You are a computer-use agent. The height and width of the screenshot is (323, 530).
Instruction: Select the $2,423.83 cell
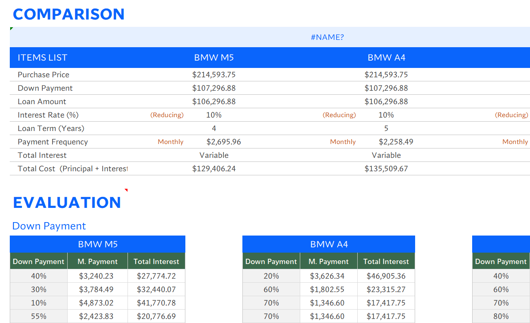[97, 316]
